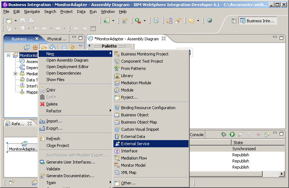Click the Component Test Project icon
This screenshot has width=289, height=188.
click(117, 61)
